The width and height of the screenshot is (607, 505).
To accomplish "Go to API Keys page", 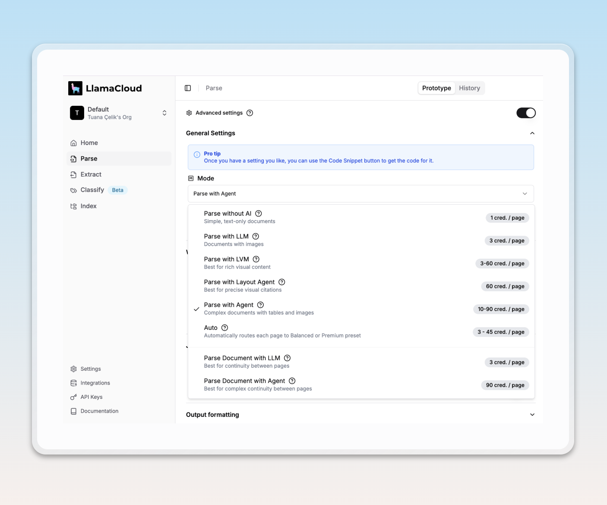I will coord(92,397).
